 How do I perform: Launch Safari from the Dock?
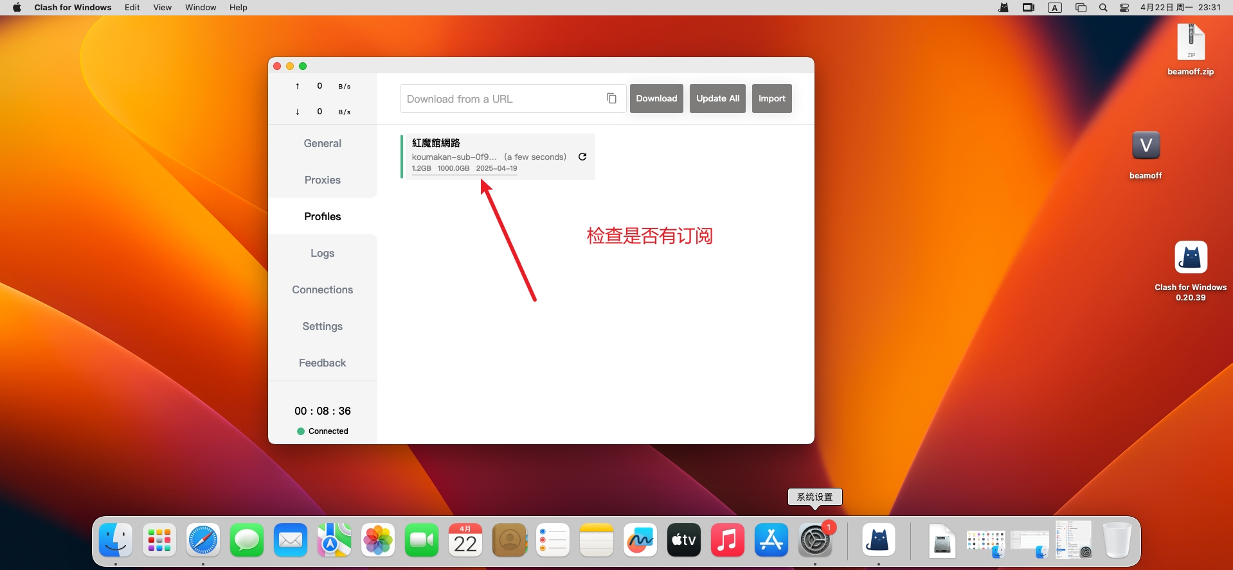coord(203,540)
